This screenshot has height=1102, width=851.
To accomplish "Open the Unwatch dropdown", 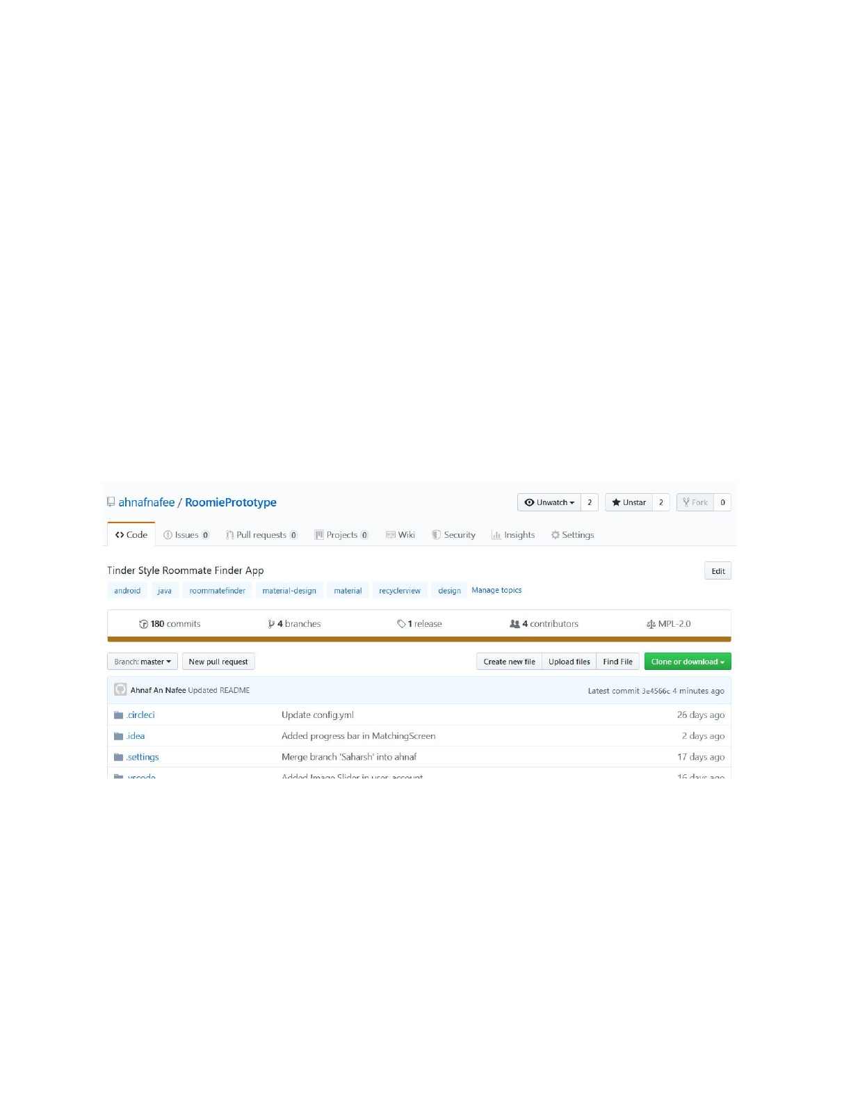I will point(549,502).
